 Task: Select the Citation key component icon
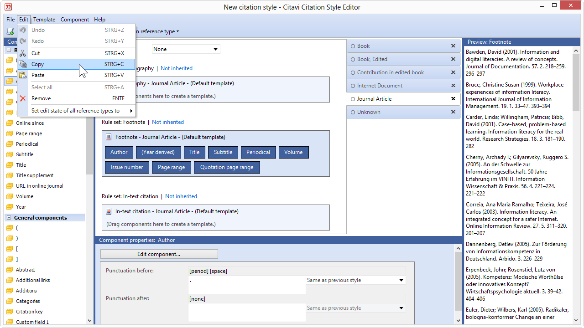click(x=9, y=312)
